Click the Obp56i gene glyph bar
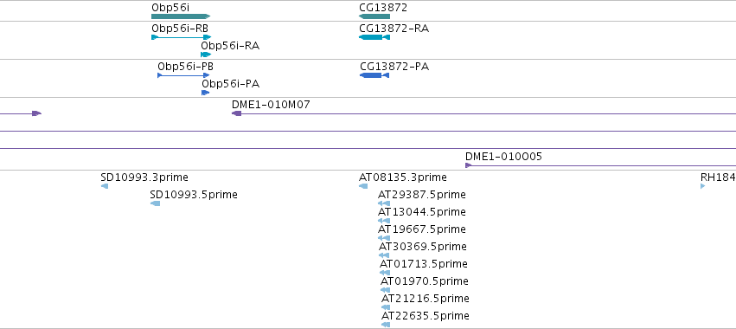 coord(181,16)
